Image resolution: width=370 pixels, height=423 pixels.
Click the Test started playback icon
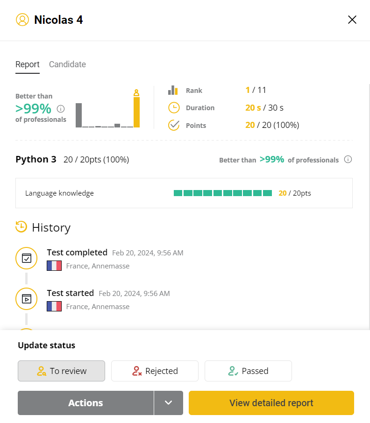click(x=26, y=298)
